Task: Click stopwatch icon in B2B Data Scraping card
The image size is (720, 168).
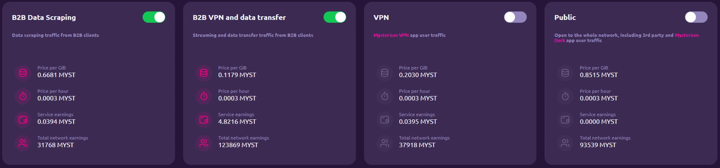Action: (x=23, y=96)
